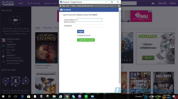Click the Password input field
178x99 pixels.
[x=90, y=26]
